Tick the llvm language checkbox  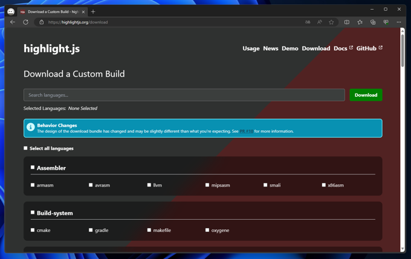coord(149,185)
